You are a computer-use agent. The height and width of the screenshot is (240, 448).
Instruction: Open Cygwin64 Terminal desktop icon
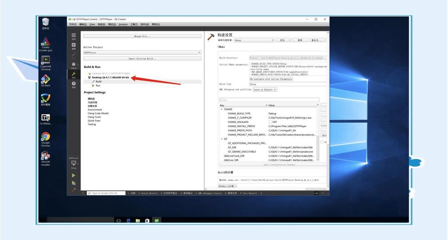tap(46, 63)
